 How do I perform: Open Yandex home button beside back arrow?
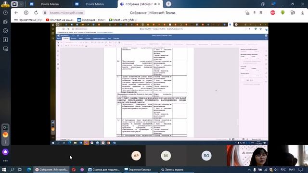(26, 13)
